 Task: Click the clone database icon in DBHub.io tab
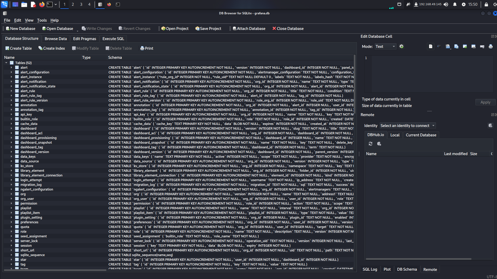point(379,144)
